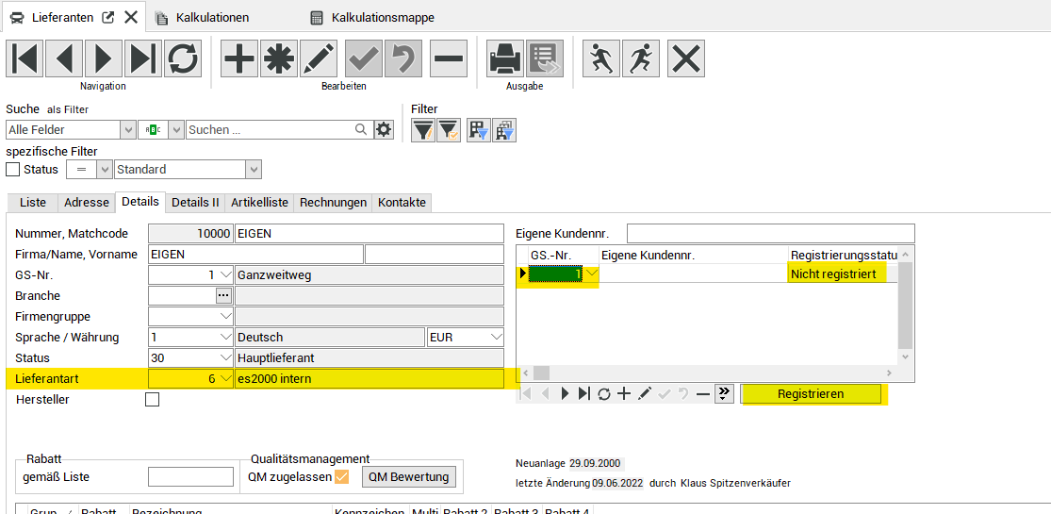Open the Branche lookup with the ellipsis button
Screen dimensions: 1051x514
[x=223, y=295]
